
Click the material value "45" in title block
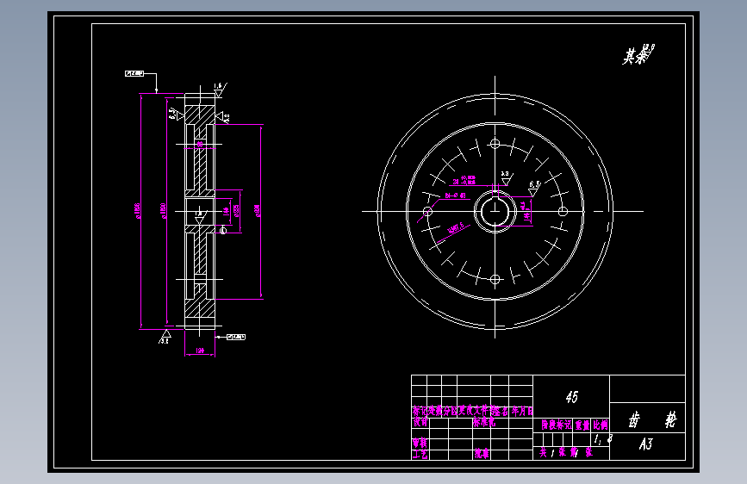tap(572, 397)
